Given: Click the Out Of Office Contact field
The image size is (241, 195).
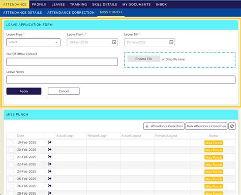Looking at the screenshot, I should click(62, 62).
